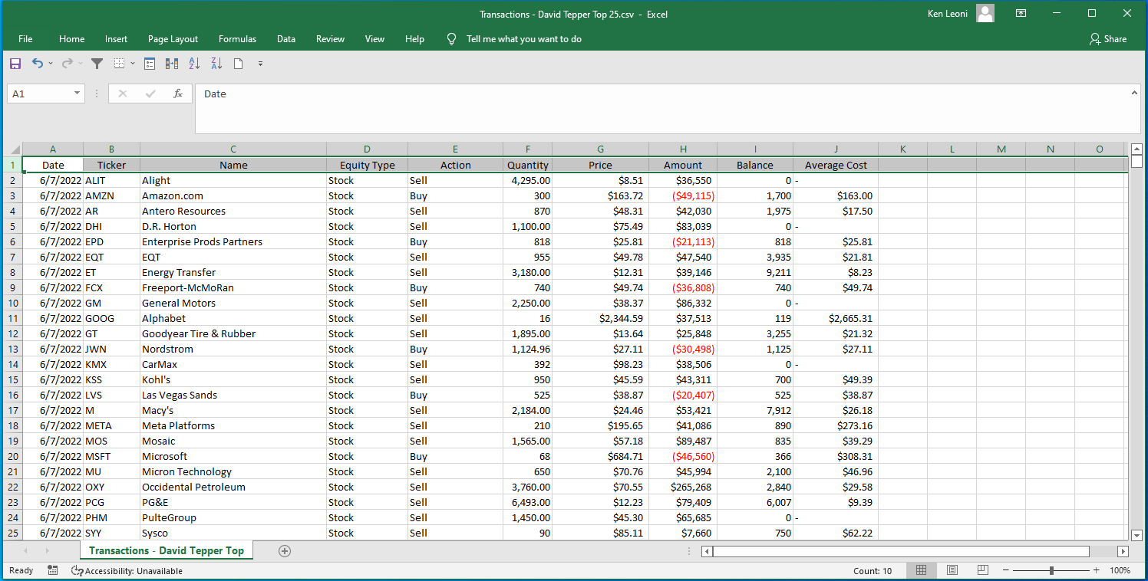This screenshot has width=1148, height=581.
Task: Click the 100% zoom level
Action: click(x=1120, y=570)
